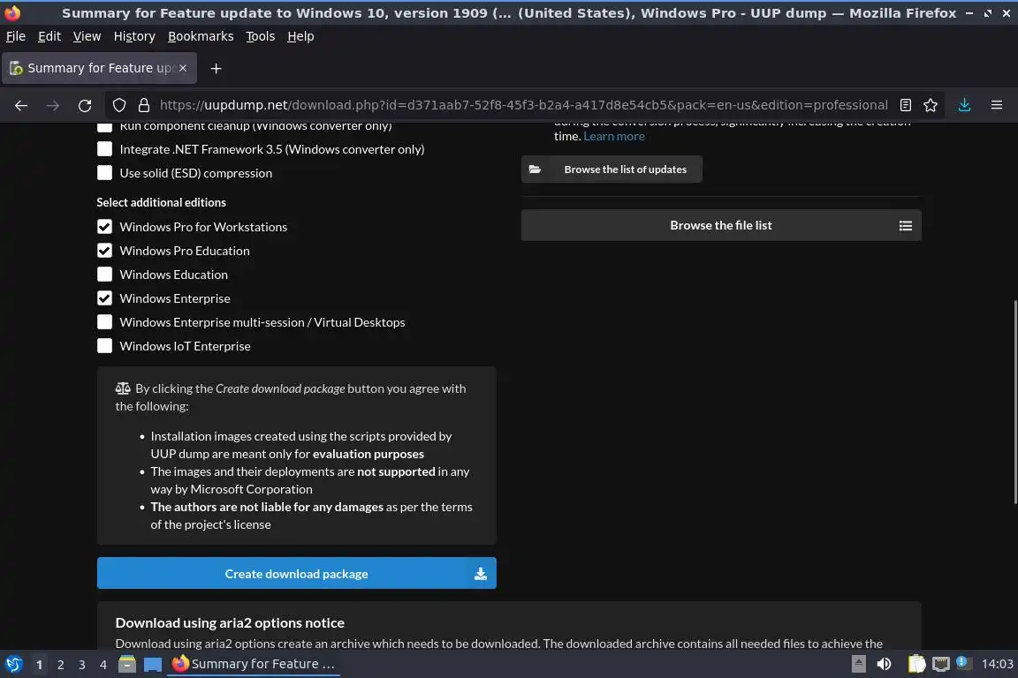This screenshot has width=1018, height=678.
Task: Click the URL address bar
Action: 523,105
